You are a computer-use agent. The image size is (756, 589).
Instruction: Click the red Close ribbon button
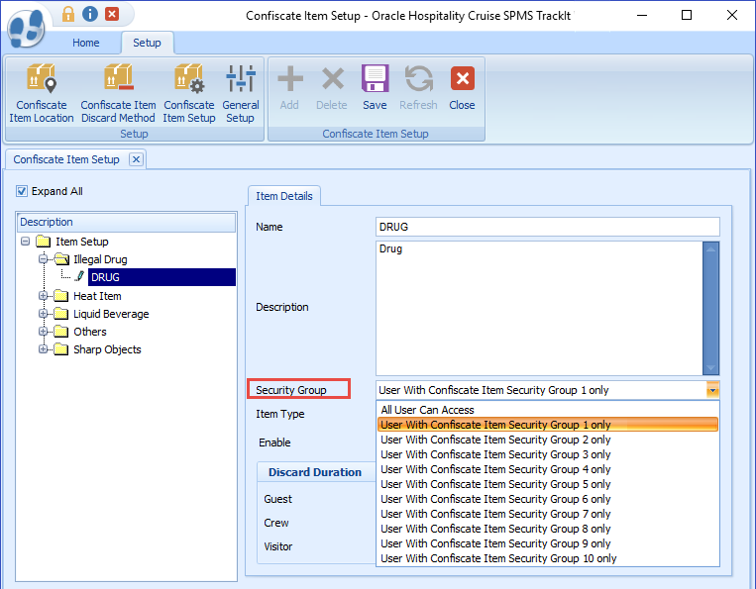coord(462,89)
